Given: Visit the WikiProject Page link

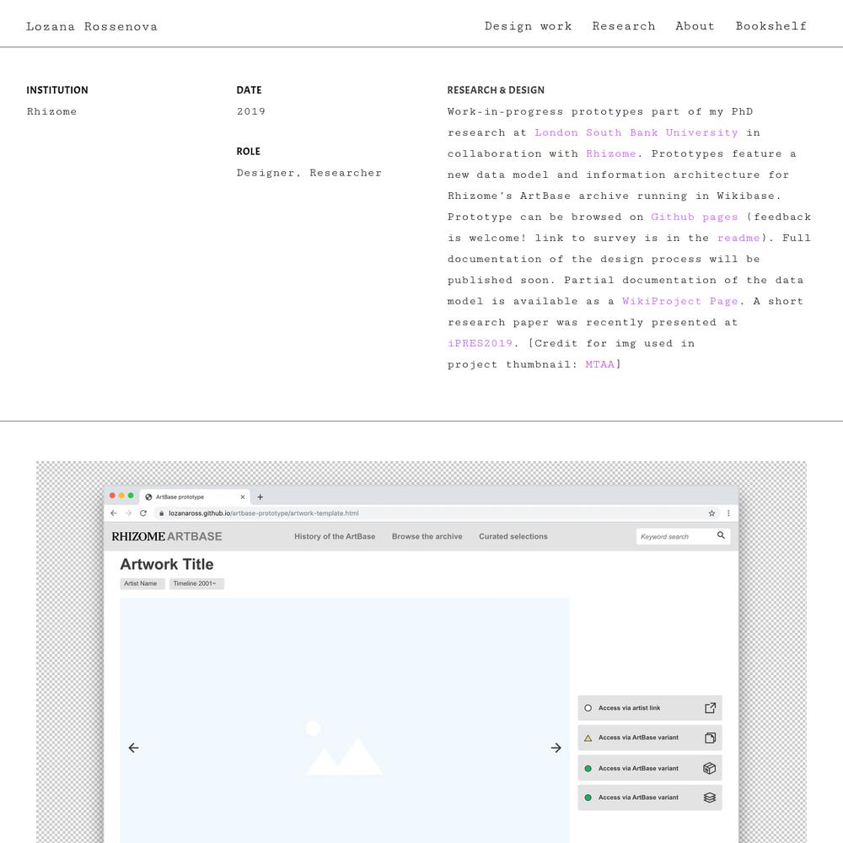Looking at the screenshot, I should pyautogui.click(x=680, y=301).
